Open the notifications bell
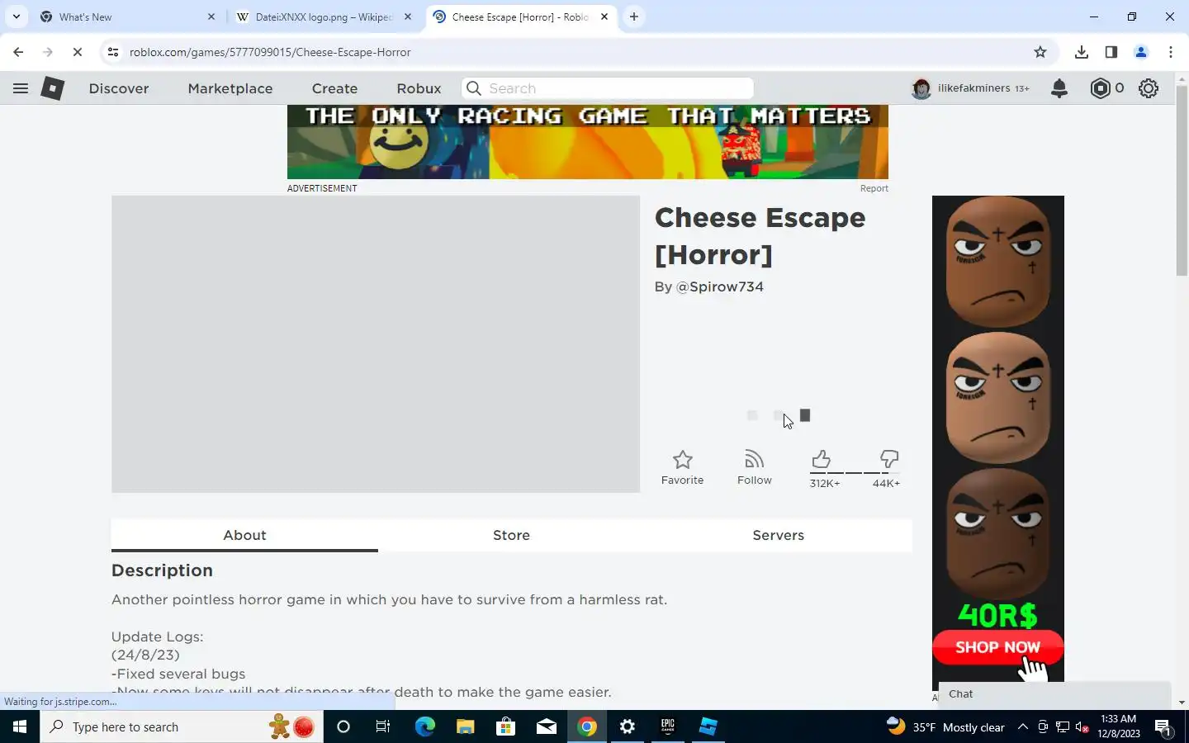Image resolution: width=1189 pixels, height=743 pixels. (1059, 88)
